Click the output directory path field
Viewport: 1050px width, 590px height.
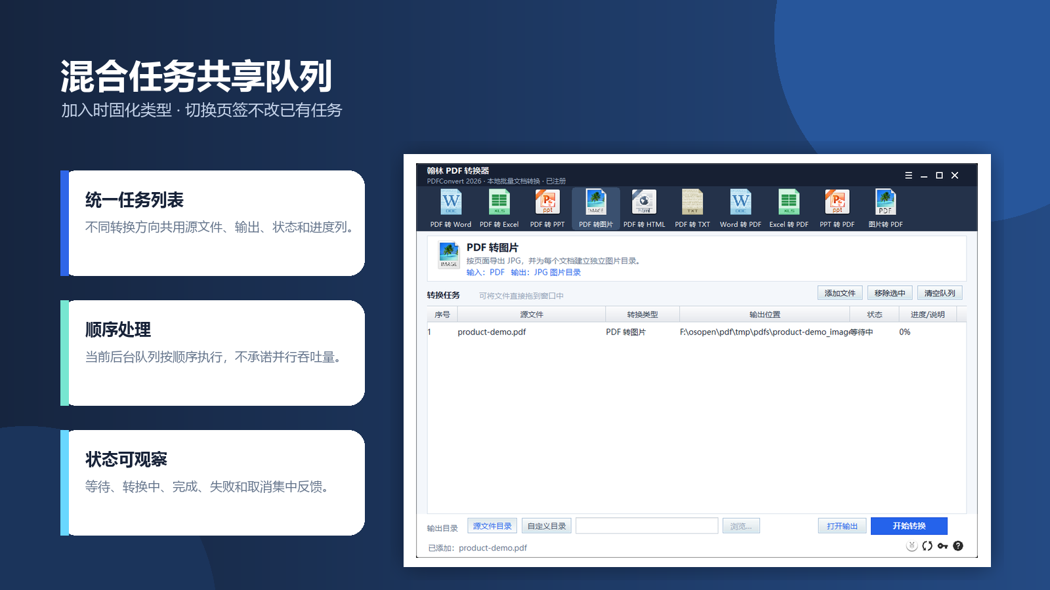click(x=646, y=526)
